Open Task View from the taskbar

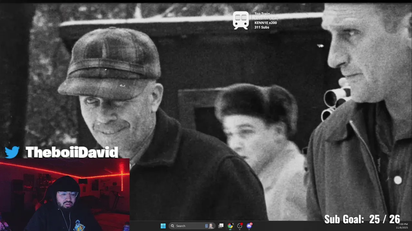(x=221, y=226)
